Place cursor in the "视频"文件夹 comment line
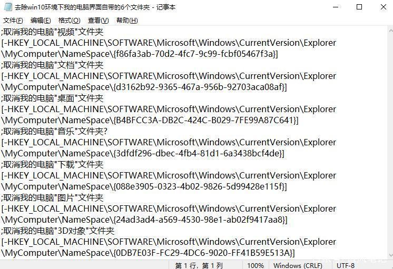The width and height of the screenshot is (393, 269). pos(52,32)
